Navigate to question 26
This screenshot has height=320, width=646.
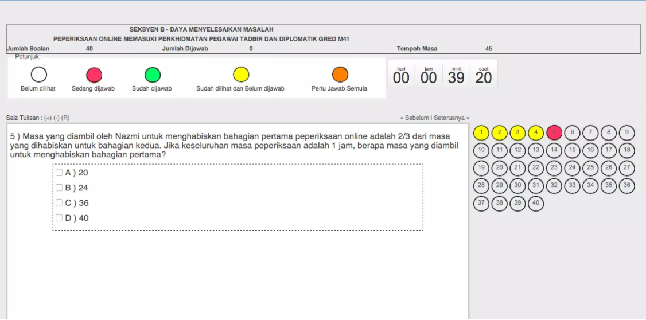609,168
